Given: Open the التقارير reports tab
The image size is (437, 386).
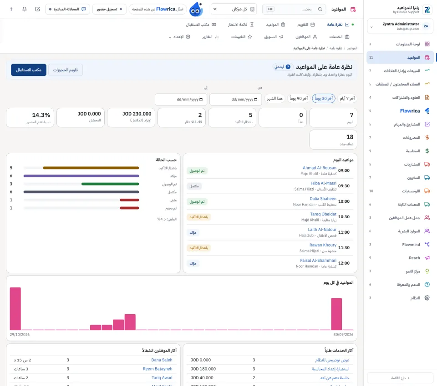Looking at the screenshot, I should click(x=210, y=37).
